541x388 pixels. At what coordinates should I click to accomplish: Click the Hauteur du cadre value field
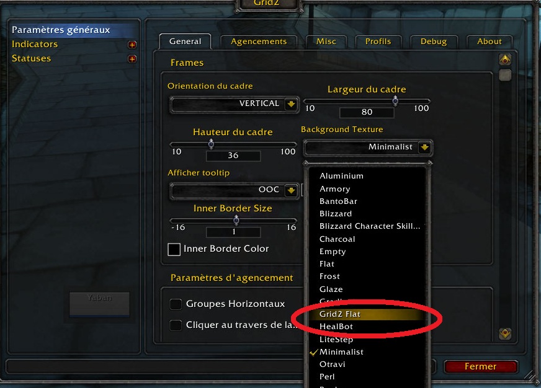233,156
